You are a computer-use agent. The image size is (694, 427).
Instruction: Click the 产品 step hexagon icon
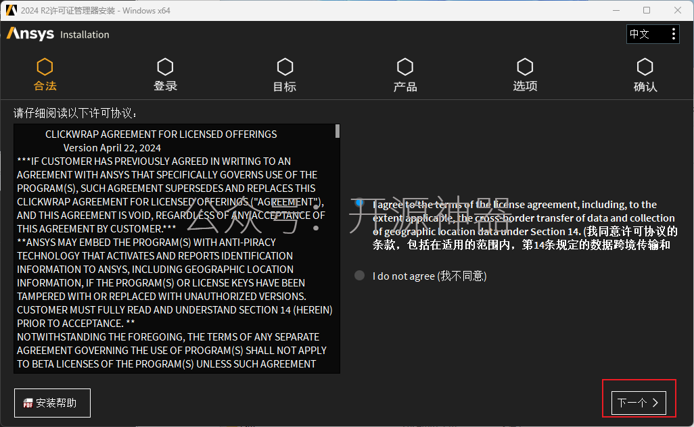pyautogui.click(x=405, y=67)
